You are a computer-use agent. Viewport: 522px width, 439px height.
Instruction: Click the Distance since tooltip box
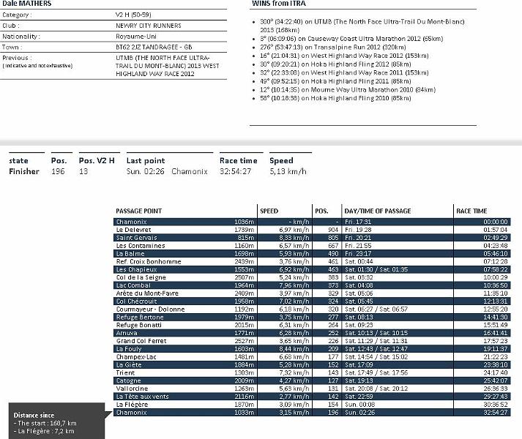tap(55, 423)
